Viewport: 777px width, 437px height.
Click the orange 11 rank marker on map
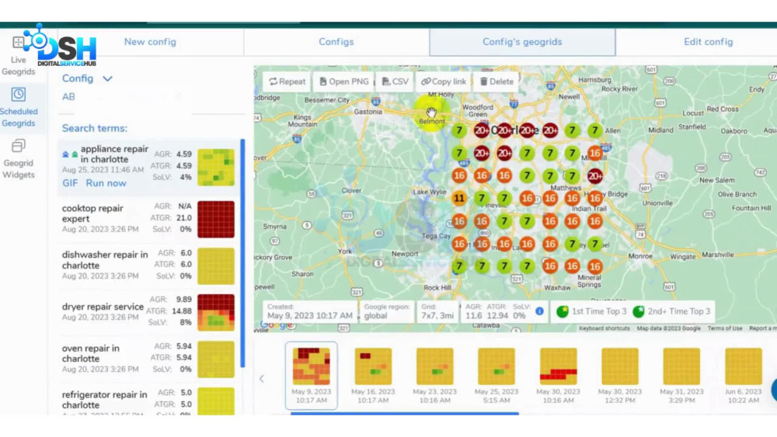tap(459, 199)
